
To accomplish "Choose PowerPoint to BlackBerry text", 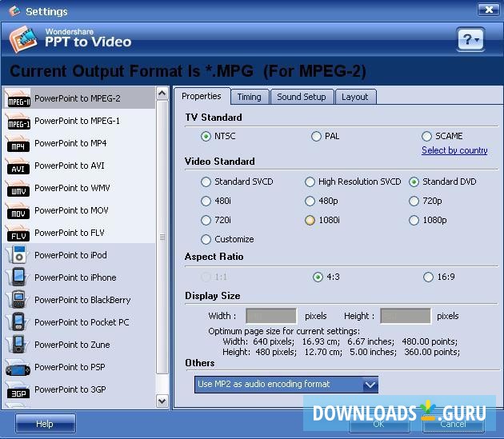I will tap(82, 300).
